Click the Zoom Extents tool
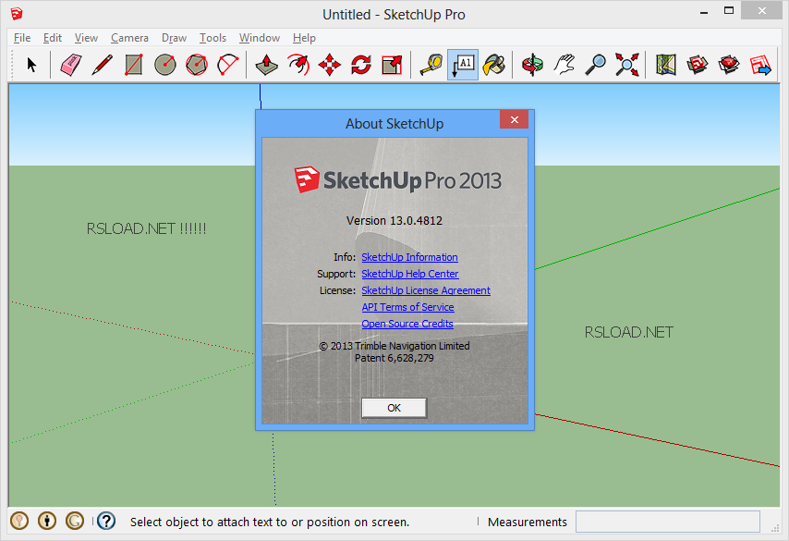 click(x=627, y=65)
